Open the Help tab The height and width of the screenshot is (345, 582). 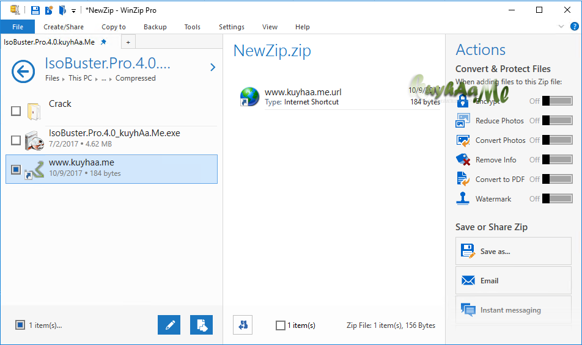click(x=303, y=27)
